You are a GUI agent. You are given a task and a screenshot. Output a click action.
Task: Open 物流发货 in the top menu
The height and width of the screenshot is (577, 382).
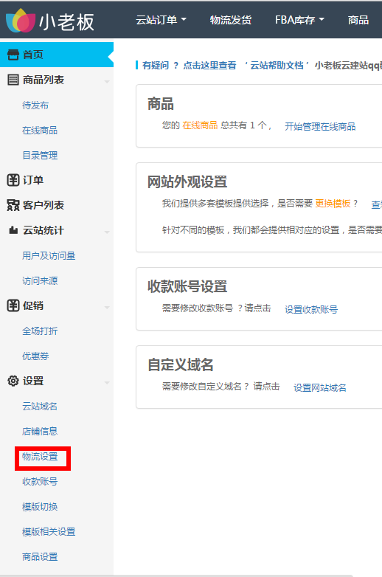pyautogui.click(x=231, y=20)
